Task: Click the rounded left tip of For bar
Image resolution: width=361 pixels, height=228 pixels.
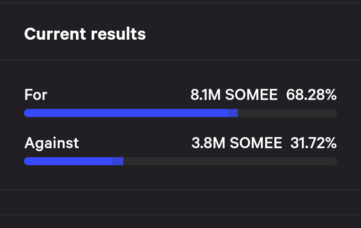Action: point(26,113)
